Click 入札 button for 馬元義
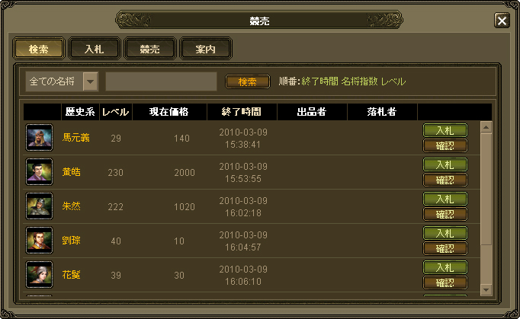The height and width of the screenshot is (319, 520). click(x=445, y=130)
